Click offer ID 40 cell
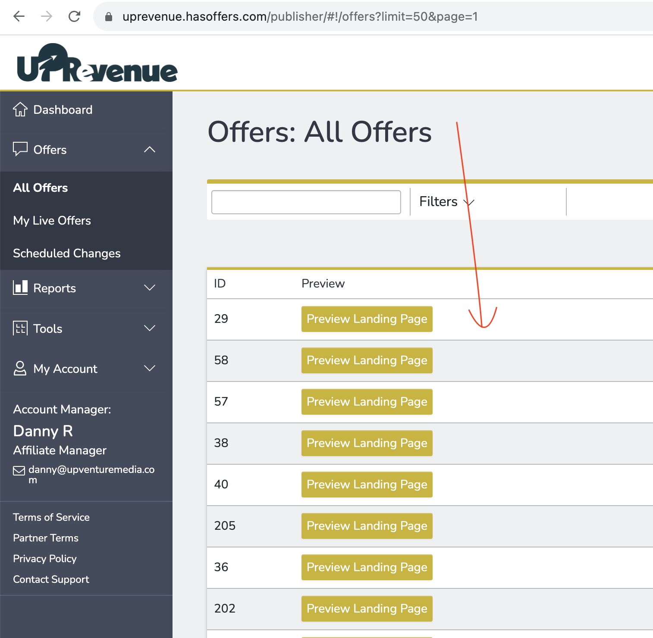 click(x=221, y=484)
